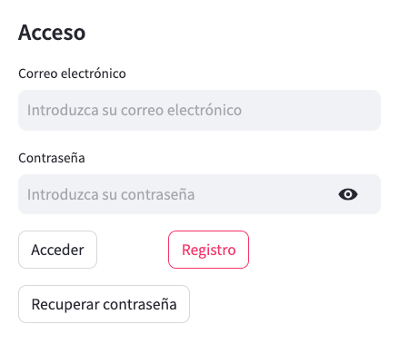Select Recuperar contraseña button

coord(104,304)
